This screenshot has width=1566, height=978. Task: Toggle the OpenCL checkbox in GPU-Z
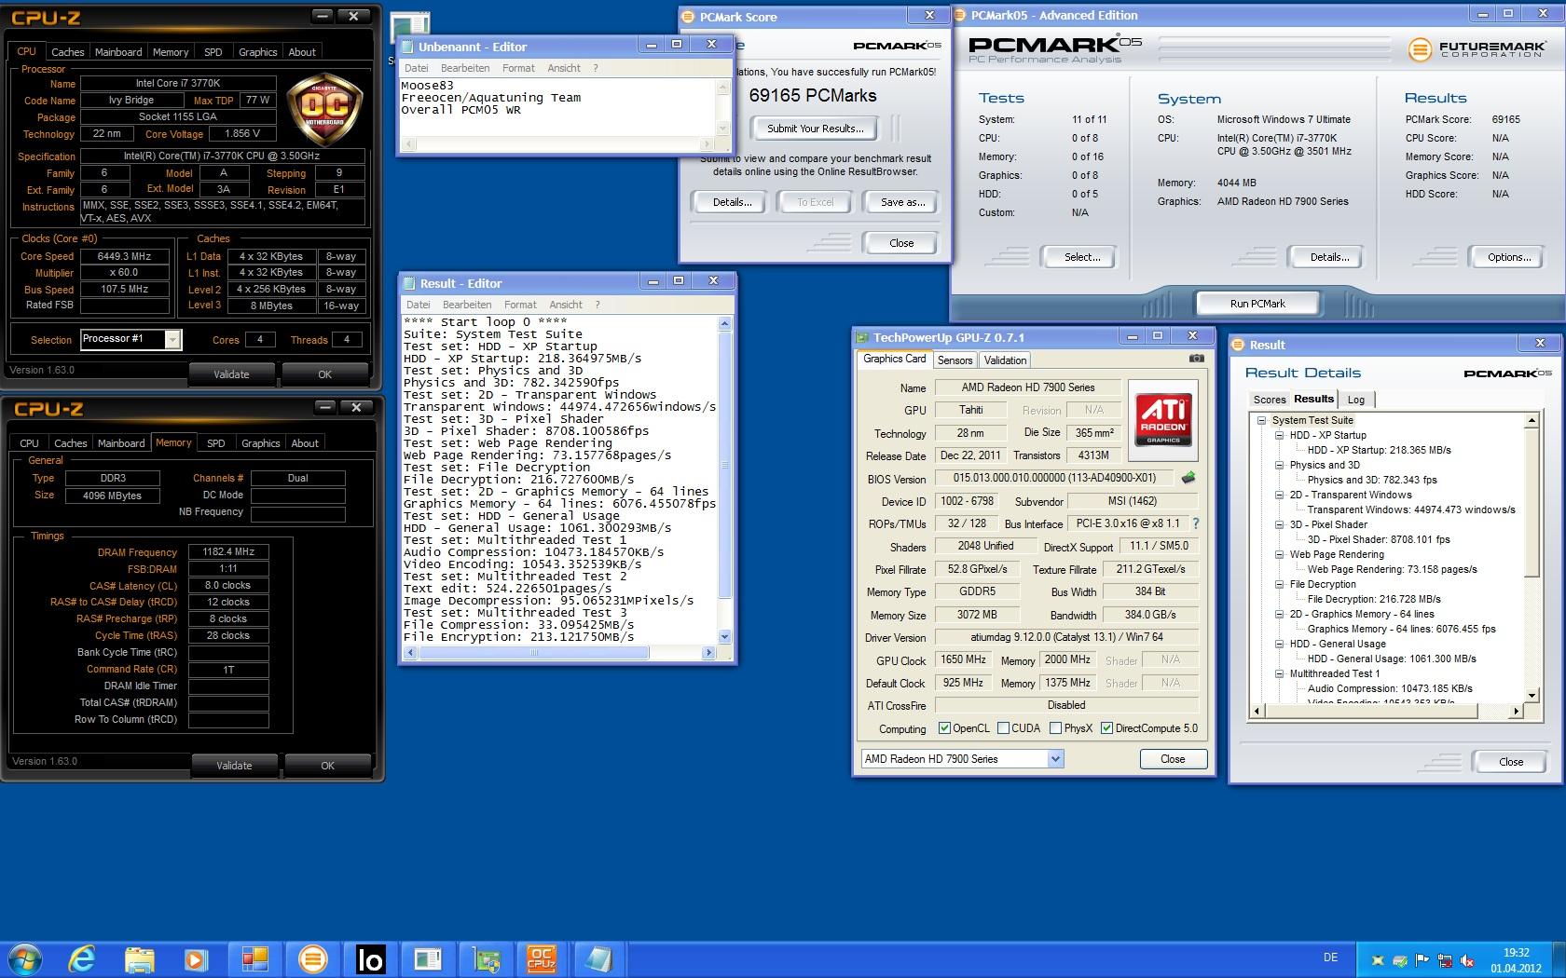tap(944, 728)
